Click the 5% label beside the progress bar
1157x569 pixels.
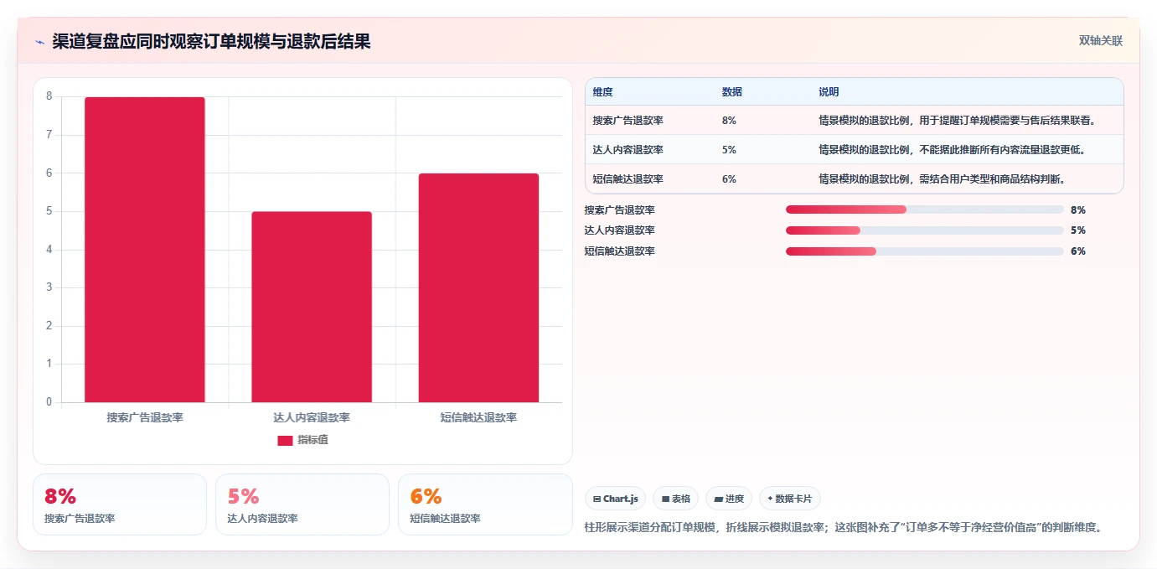[1078, 230]
